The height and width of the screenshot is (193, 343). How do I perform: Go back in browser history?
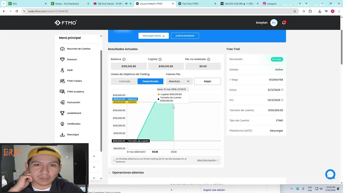click(4, 11)
